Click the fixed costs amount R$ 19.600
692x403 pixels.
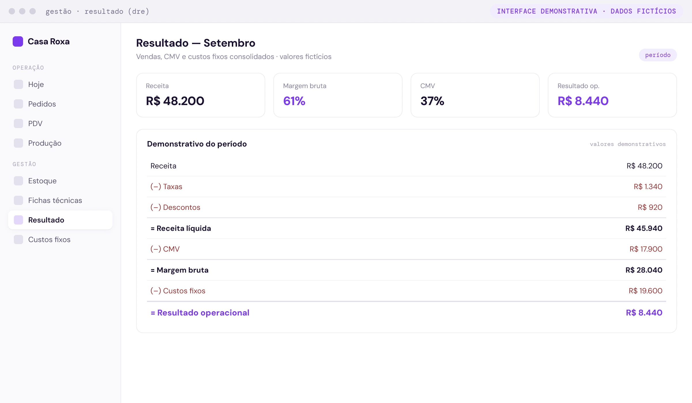646,291
